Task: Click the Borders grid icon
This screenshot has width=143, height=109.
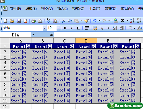Action: [130, 28]
